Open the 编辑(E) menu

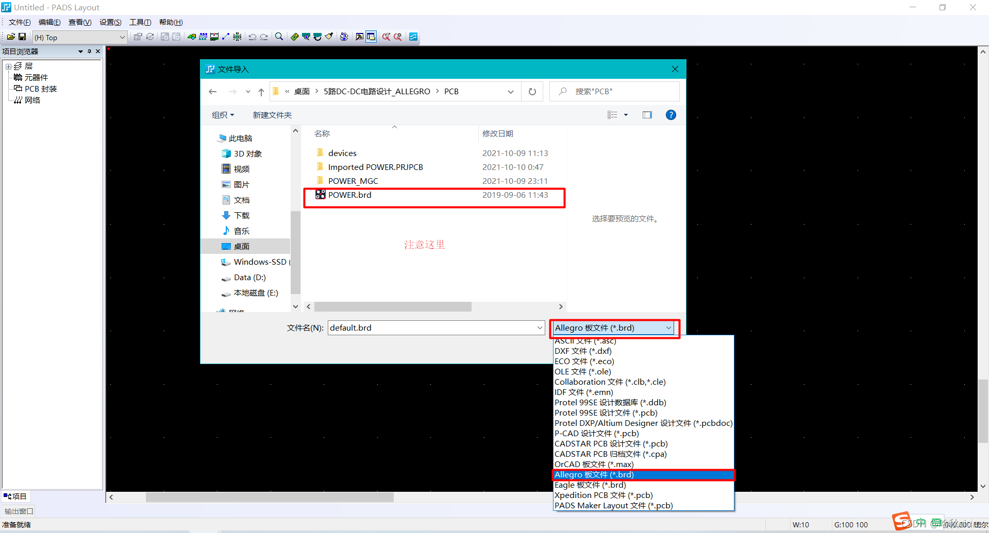(49, 22)
